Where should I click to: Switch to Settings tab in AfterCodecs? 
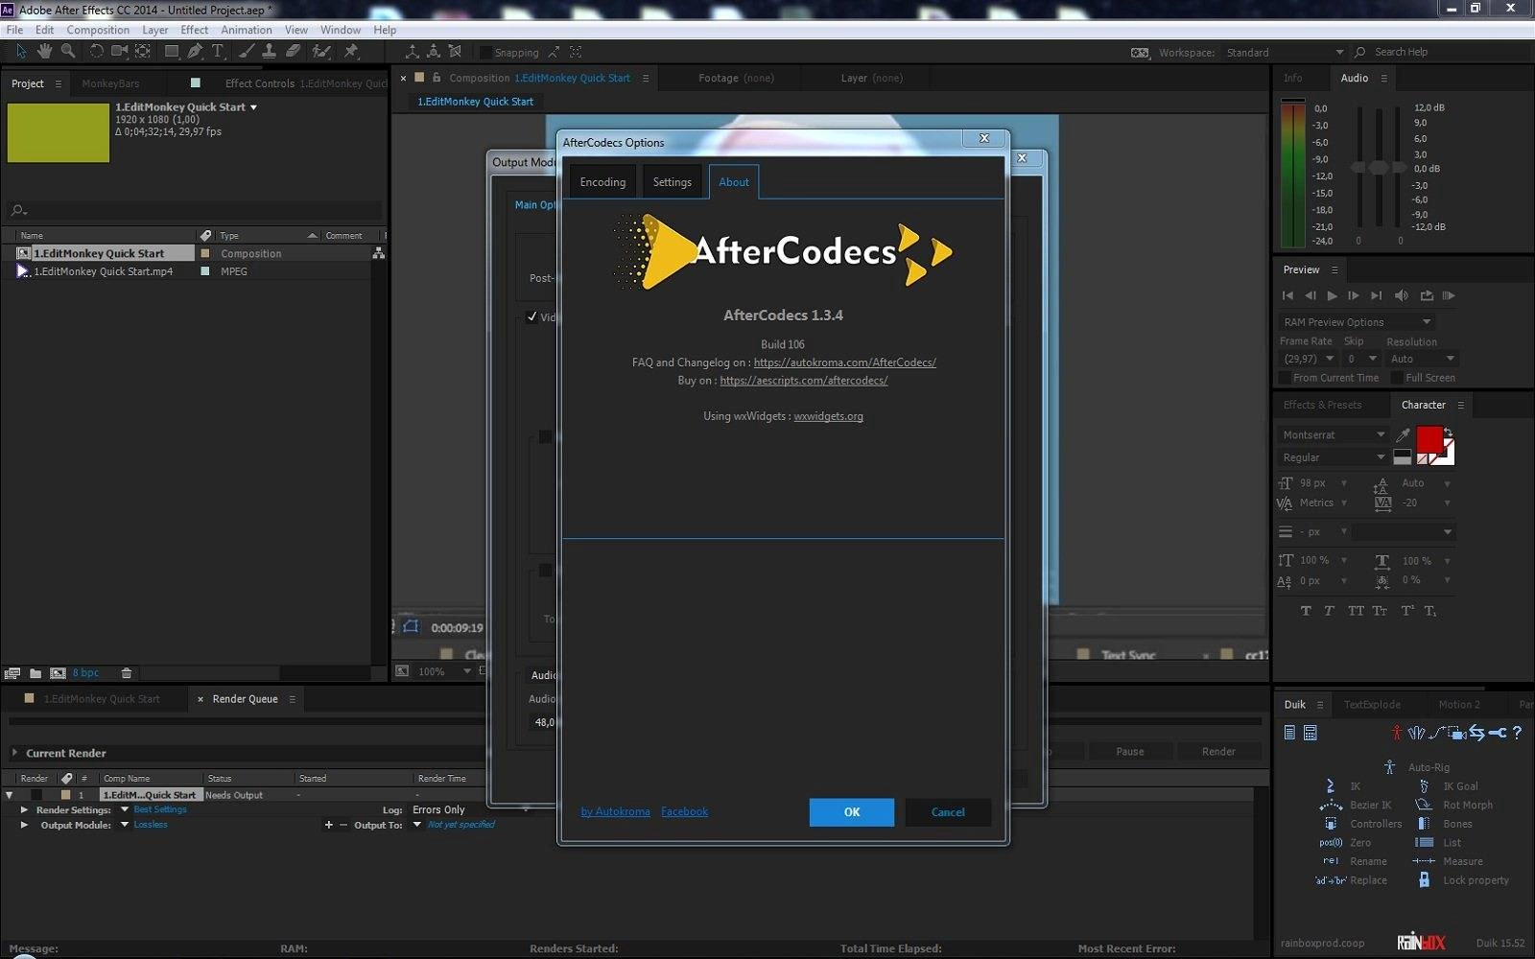pyautogui.click(x=672, y=182)
